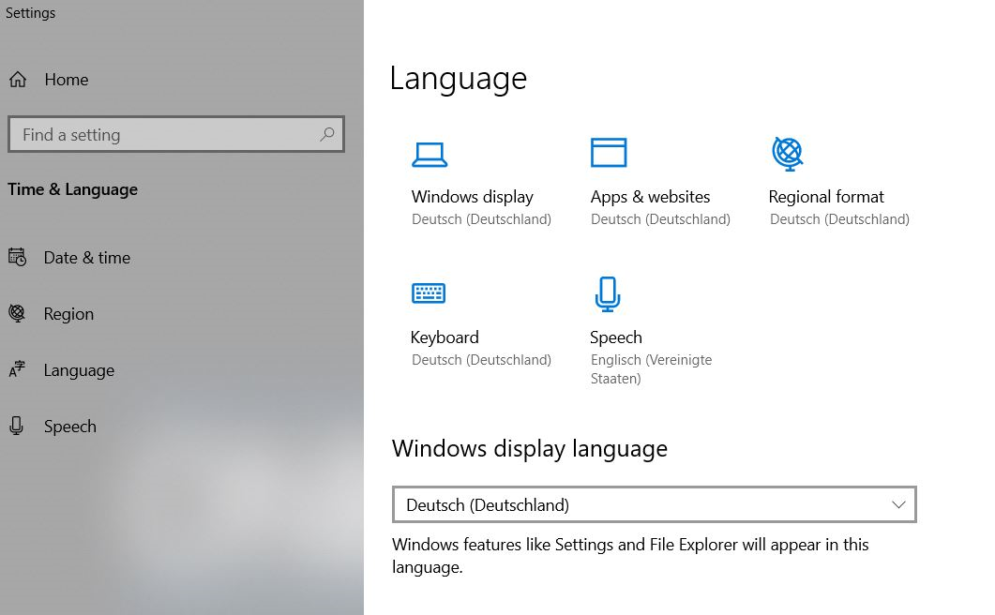Click the Regional format tile label

click(826, 197)
